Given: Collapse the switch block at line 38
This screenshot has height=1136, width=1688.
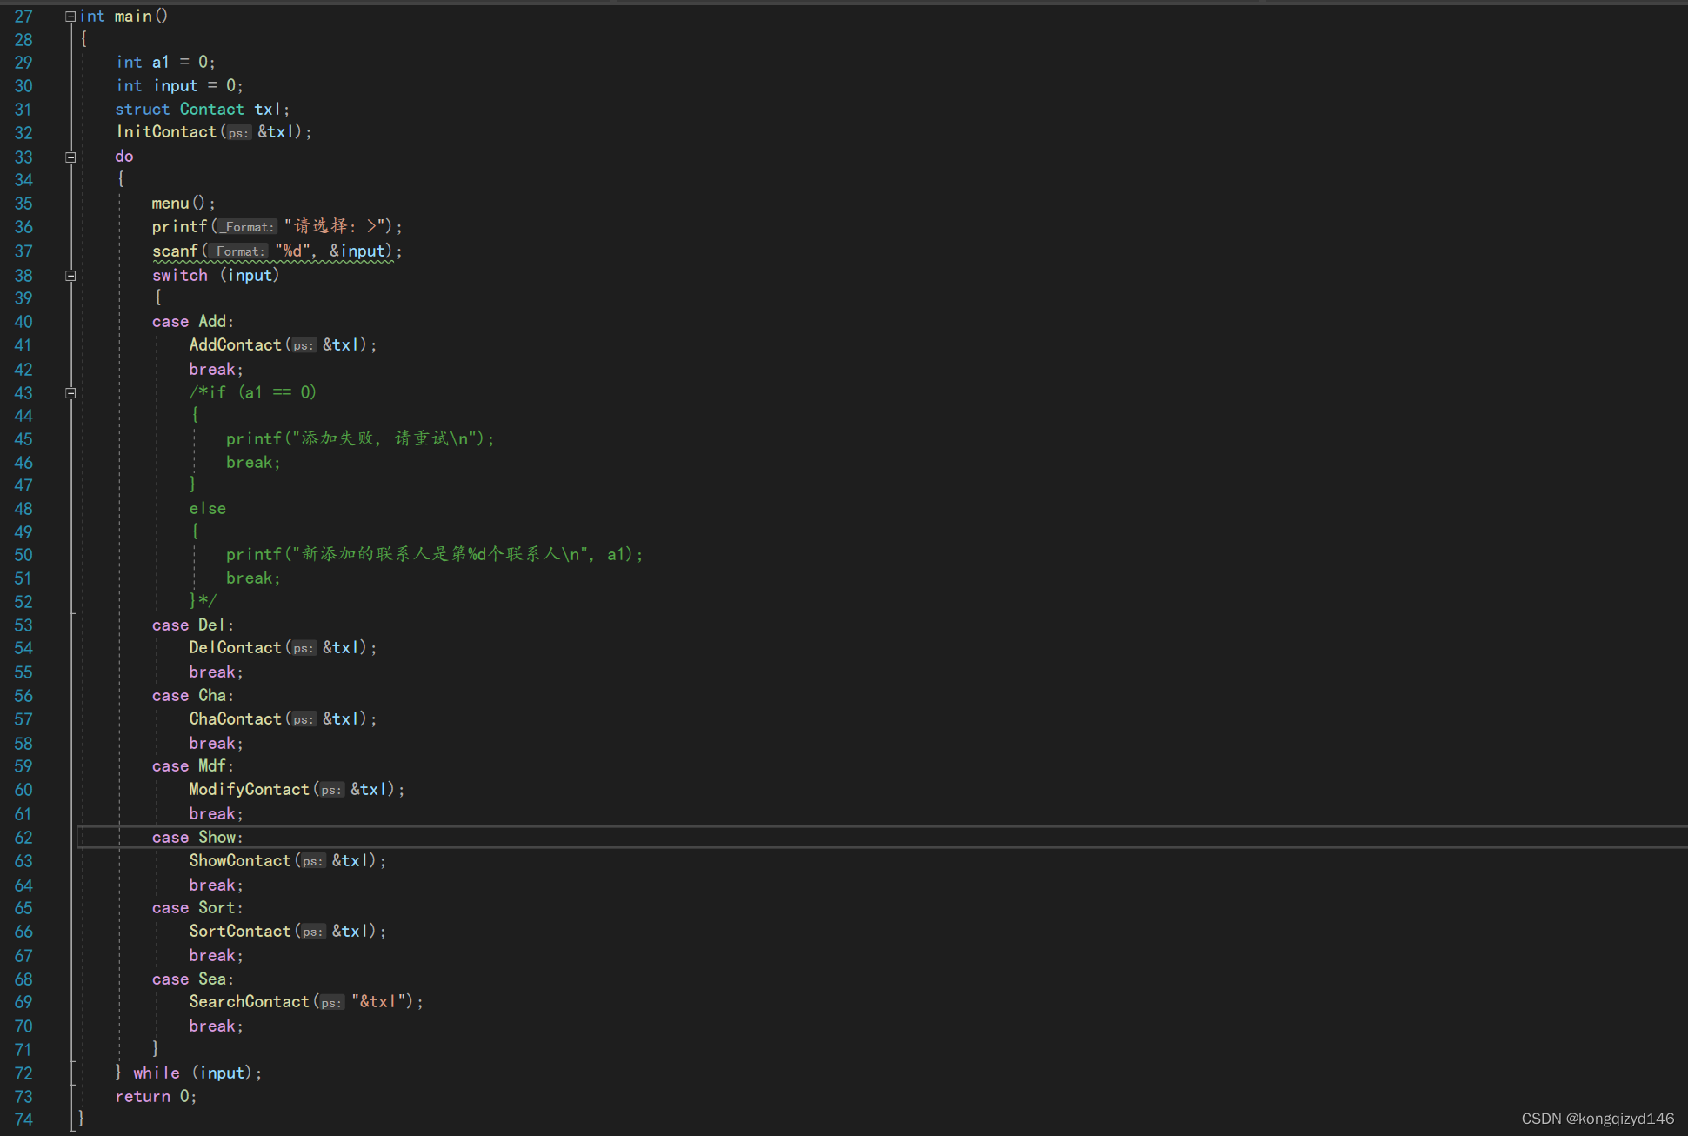Looking at the screenshot, I should pos(70,276).
